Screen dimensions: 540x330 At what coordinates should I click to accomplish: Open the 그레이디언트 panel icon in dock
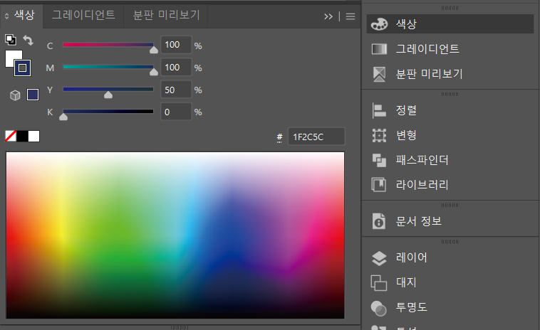[x=380, y=49]
